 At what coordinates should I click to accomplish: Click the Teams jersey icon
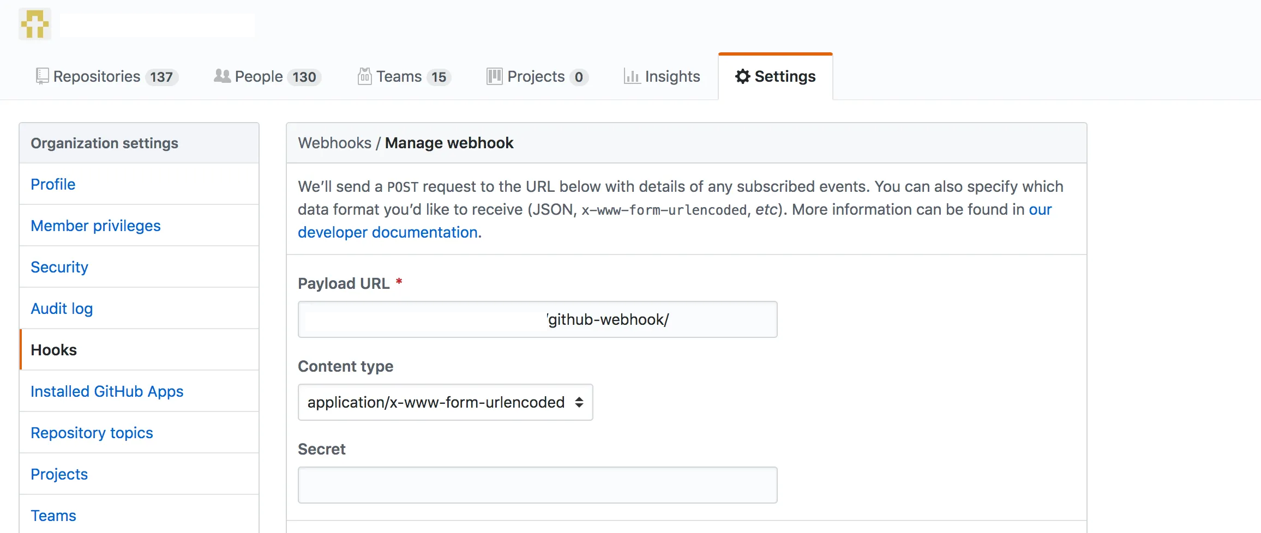click(364, 76)
